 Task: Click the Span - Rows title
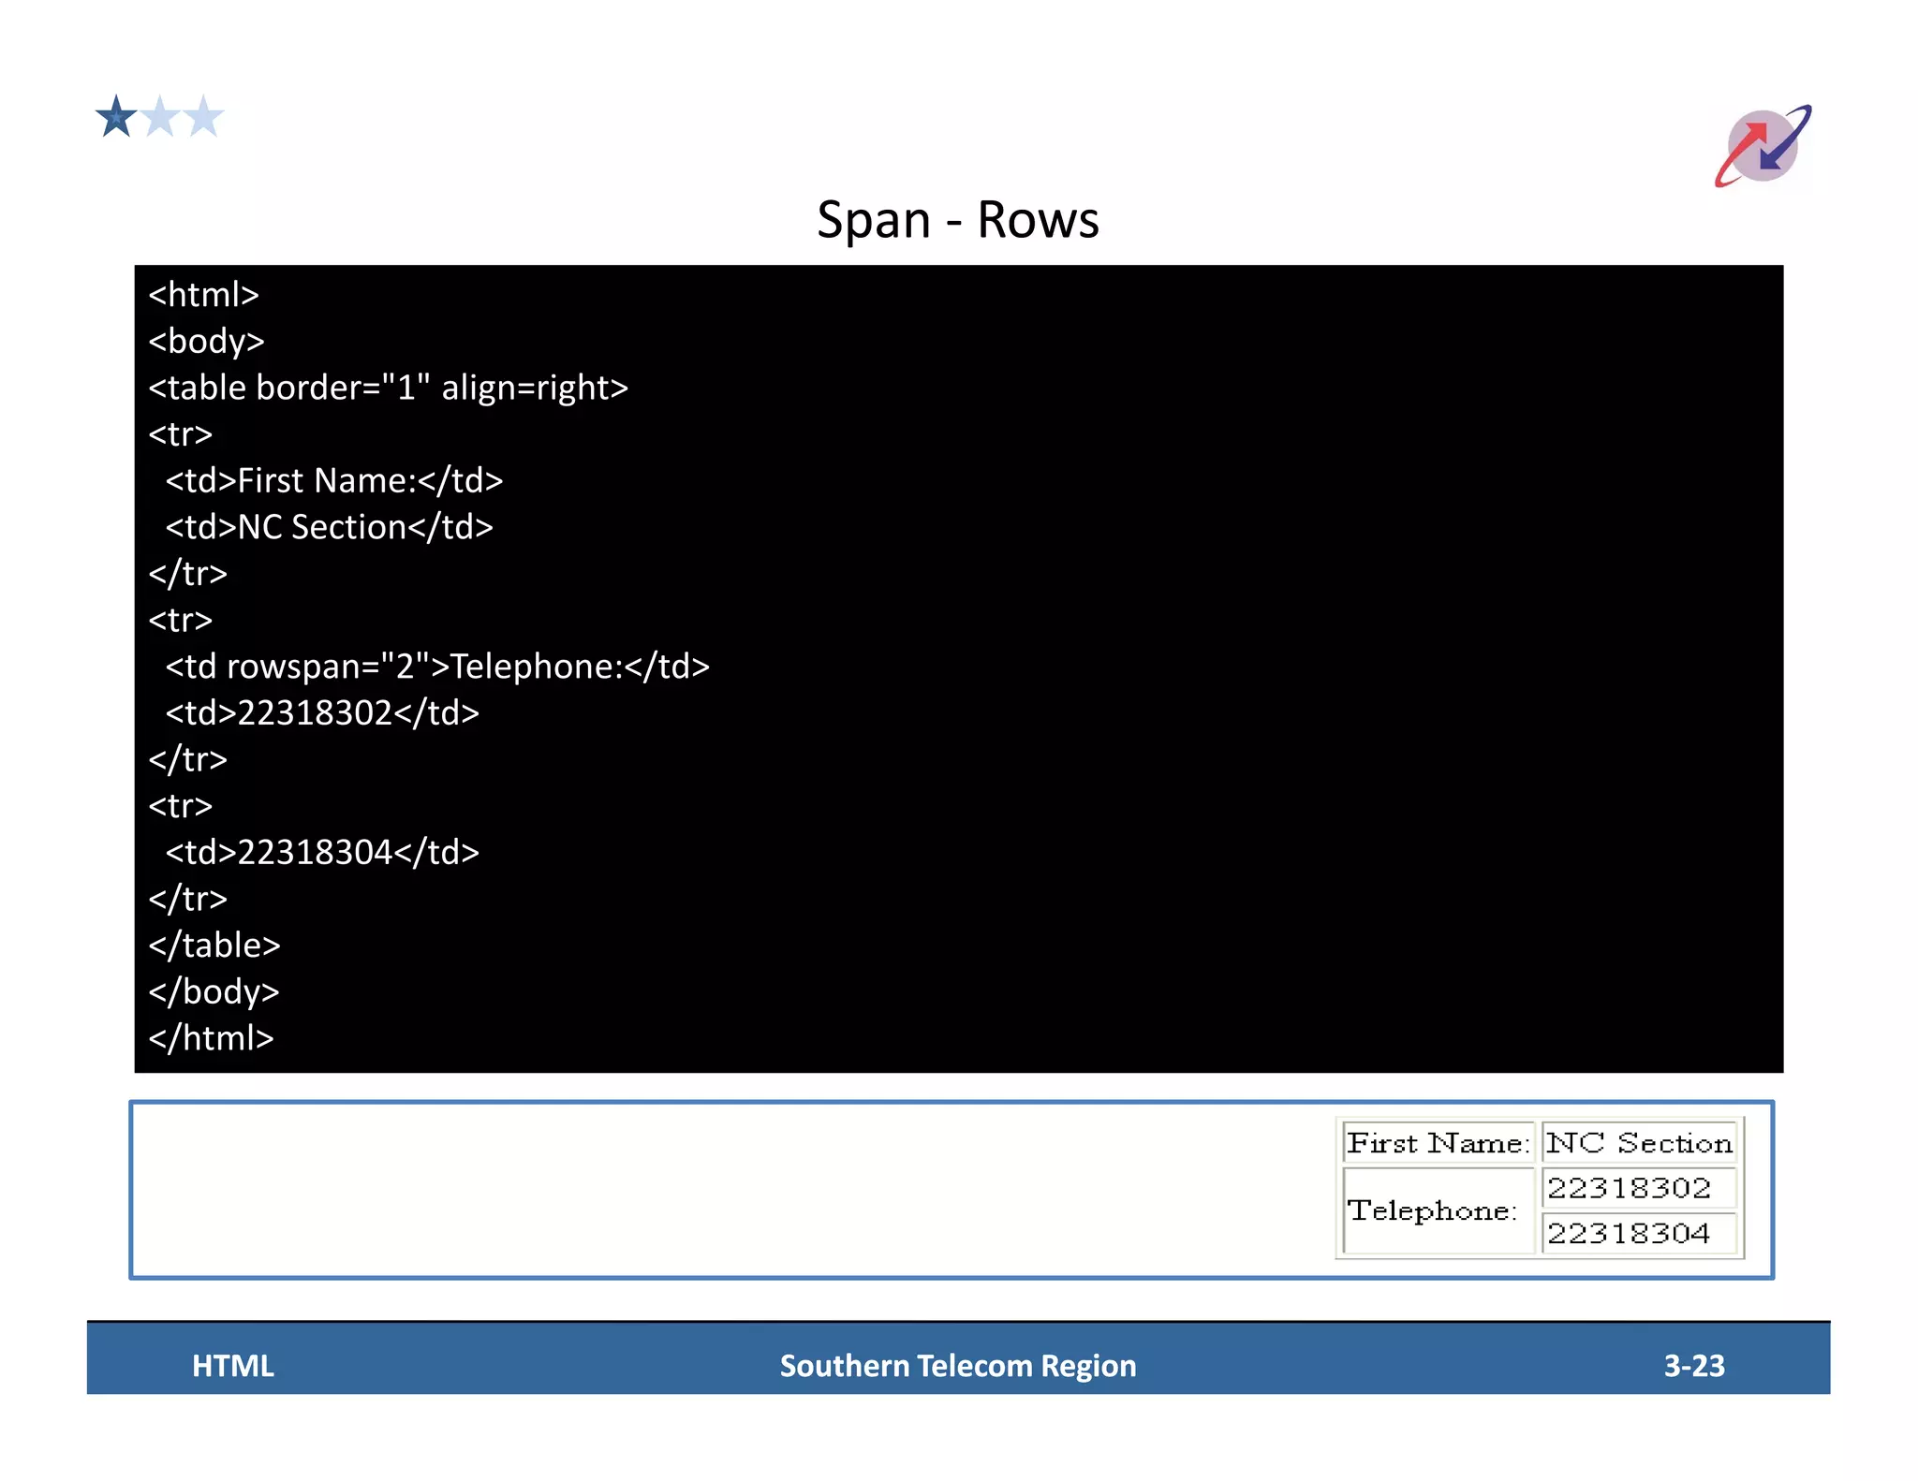957,220
